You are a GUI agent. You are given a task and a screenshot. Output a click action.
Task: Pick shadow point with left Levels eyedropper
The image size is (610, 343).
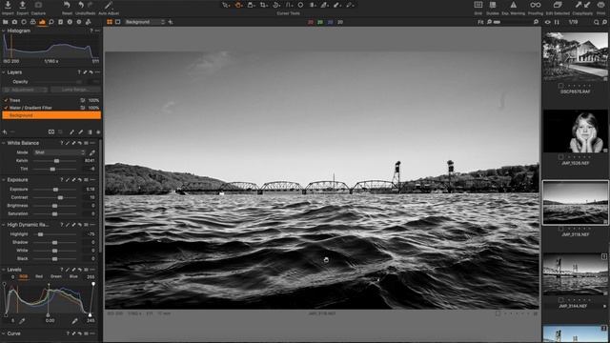coord(22,321)
